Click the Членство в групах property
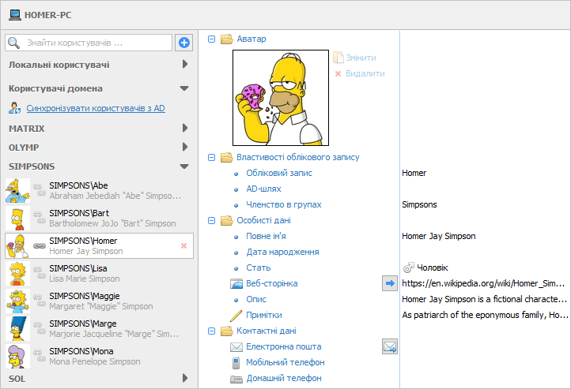The width and height of the screenshot is (571, 389). point(284,204)
